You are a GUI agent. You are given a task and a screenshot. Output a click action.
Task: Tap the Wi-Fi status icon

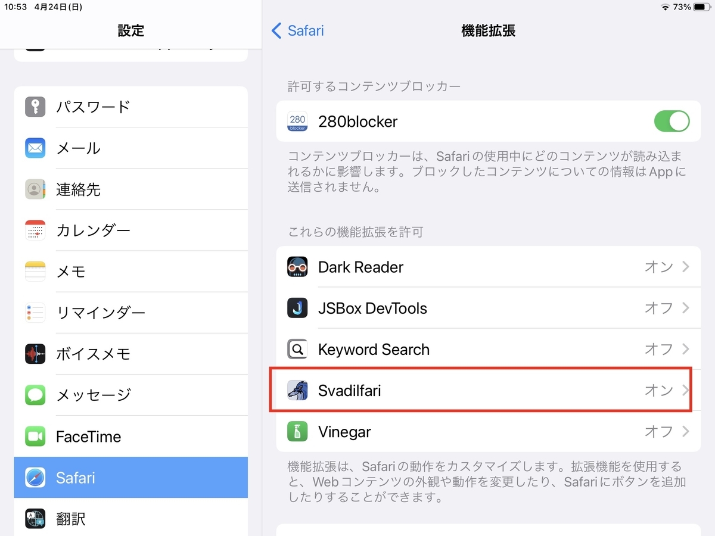tap(665, 7)
